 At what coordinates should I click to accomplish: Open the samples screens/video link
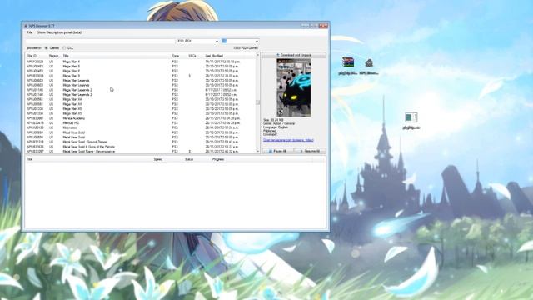click(288, 140)
